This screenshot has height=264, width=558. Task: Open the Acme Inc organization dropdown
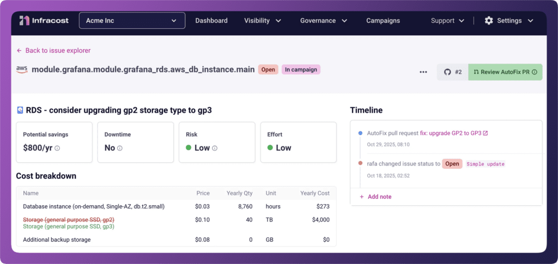click(x=132, y=21)
